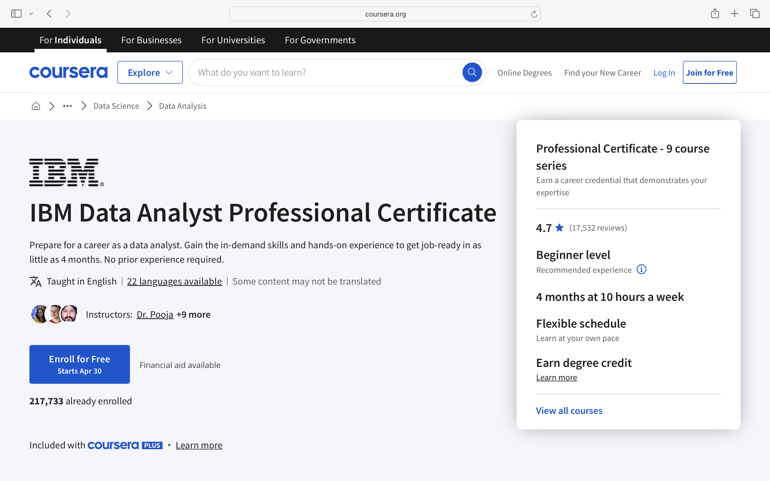Open the Recommended experience info icon

pyautogui.click(x=641, y=269)
